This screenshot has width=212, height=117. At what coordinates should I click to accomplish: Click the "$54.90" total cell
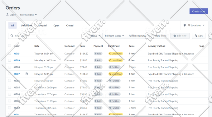click(84, 94)
